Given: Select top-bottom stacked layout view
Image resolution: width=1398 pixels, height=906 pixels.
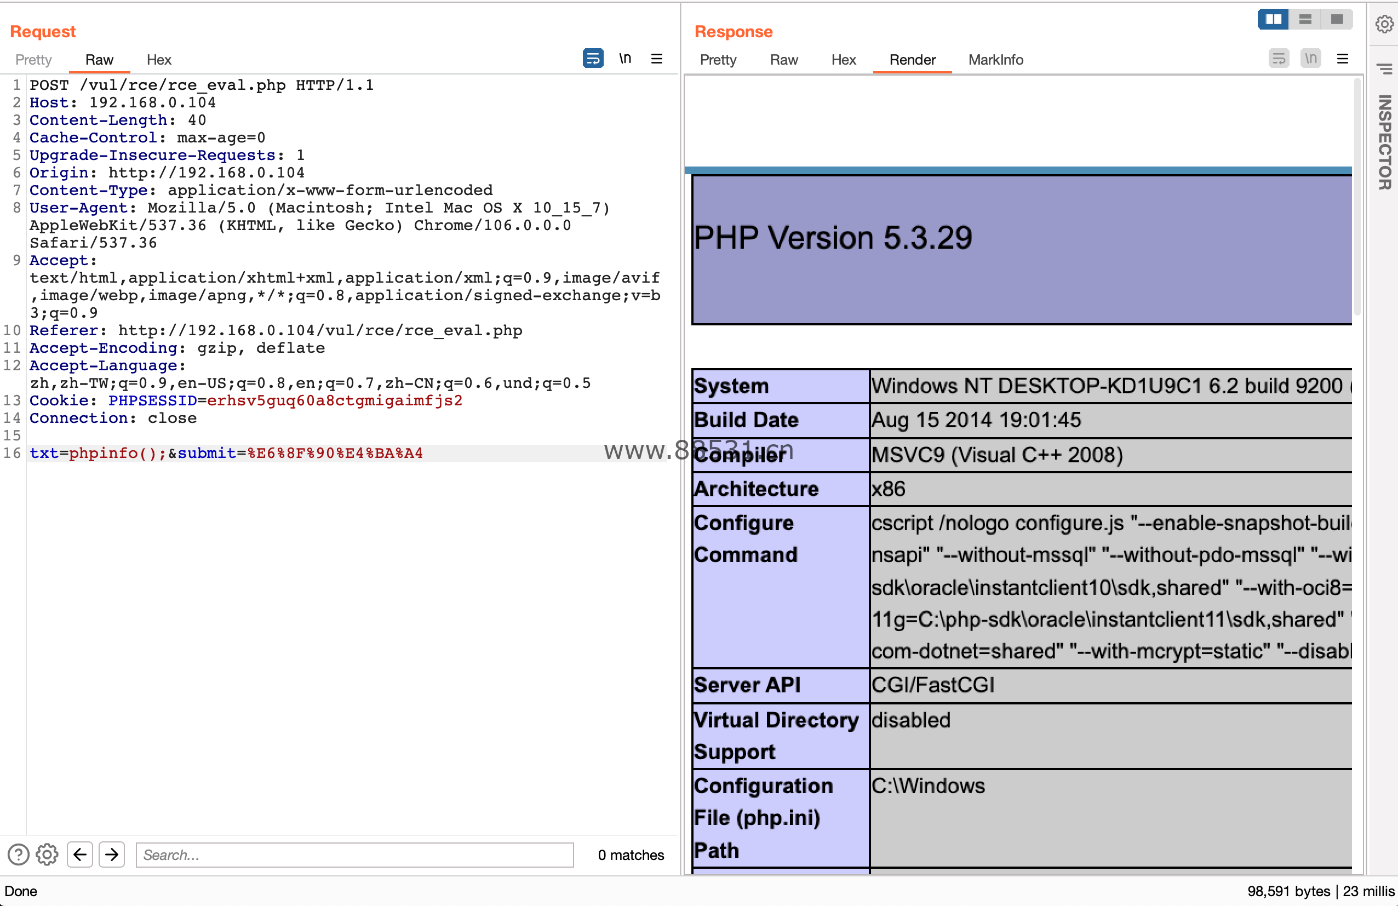Looking at the screenshot, I should tap(1305, 19).
